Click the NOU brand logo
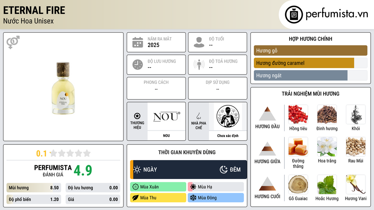This screenshot has height=210, width=374. coord(167,117)
